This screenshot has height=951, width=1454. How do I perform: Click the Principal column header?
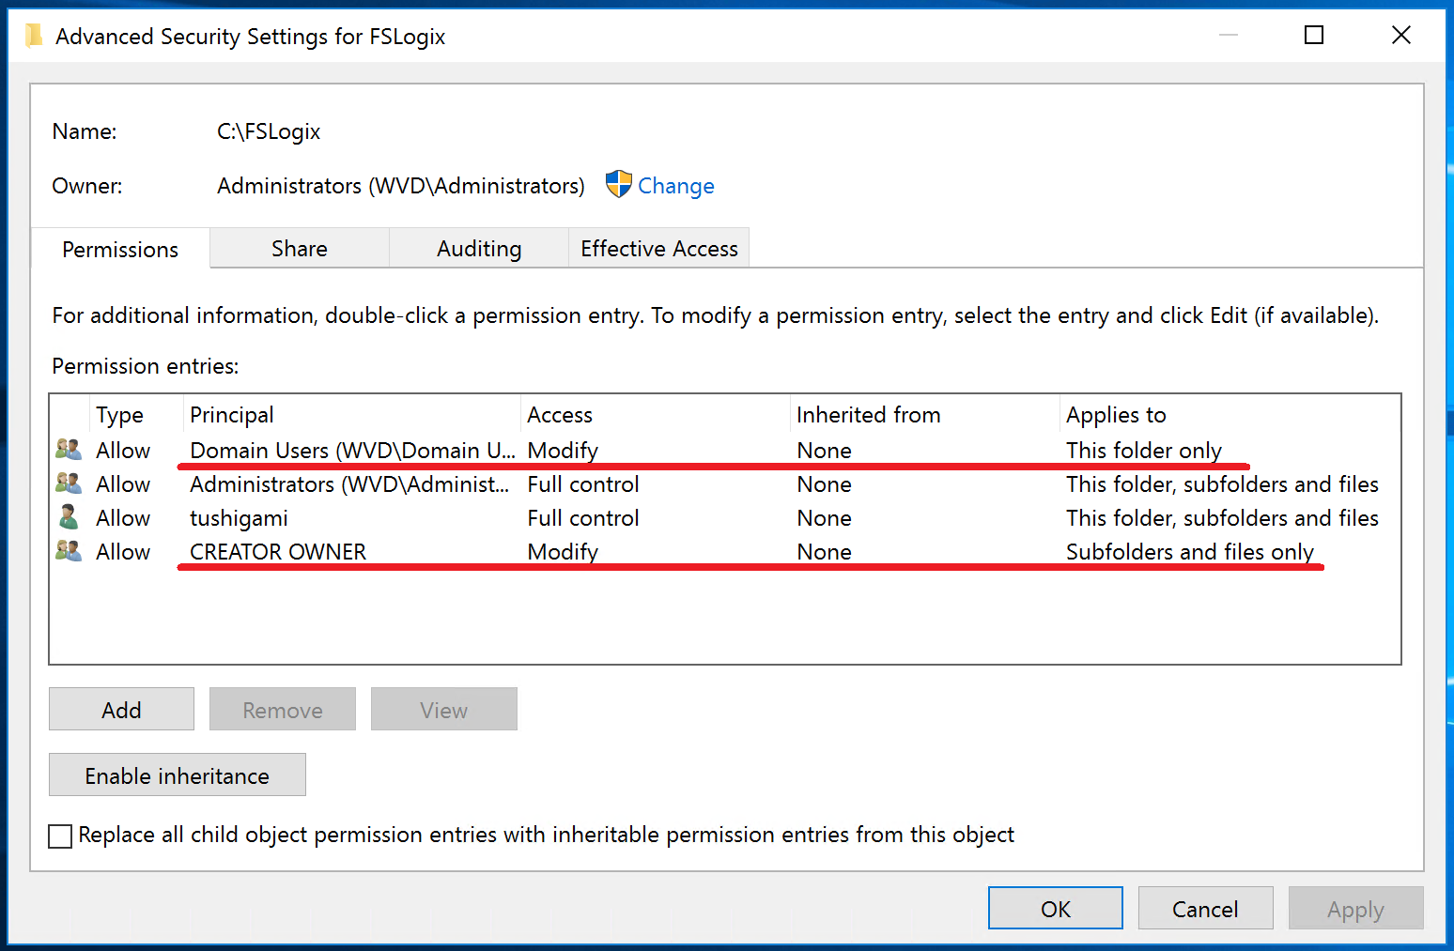tap(232, 414)
